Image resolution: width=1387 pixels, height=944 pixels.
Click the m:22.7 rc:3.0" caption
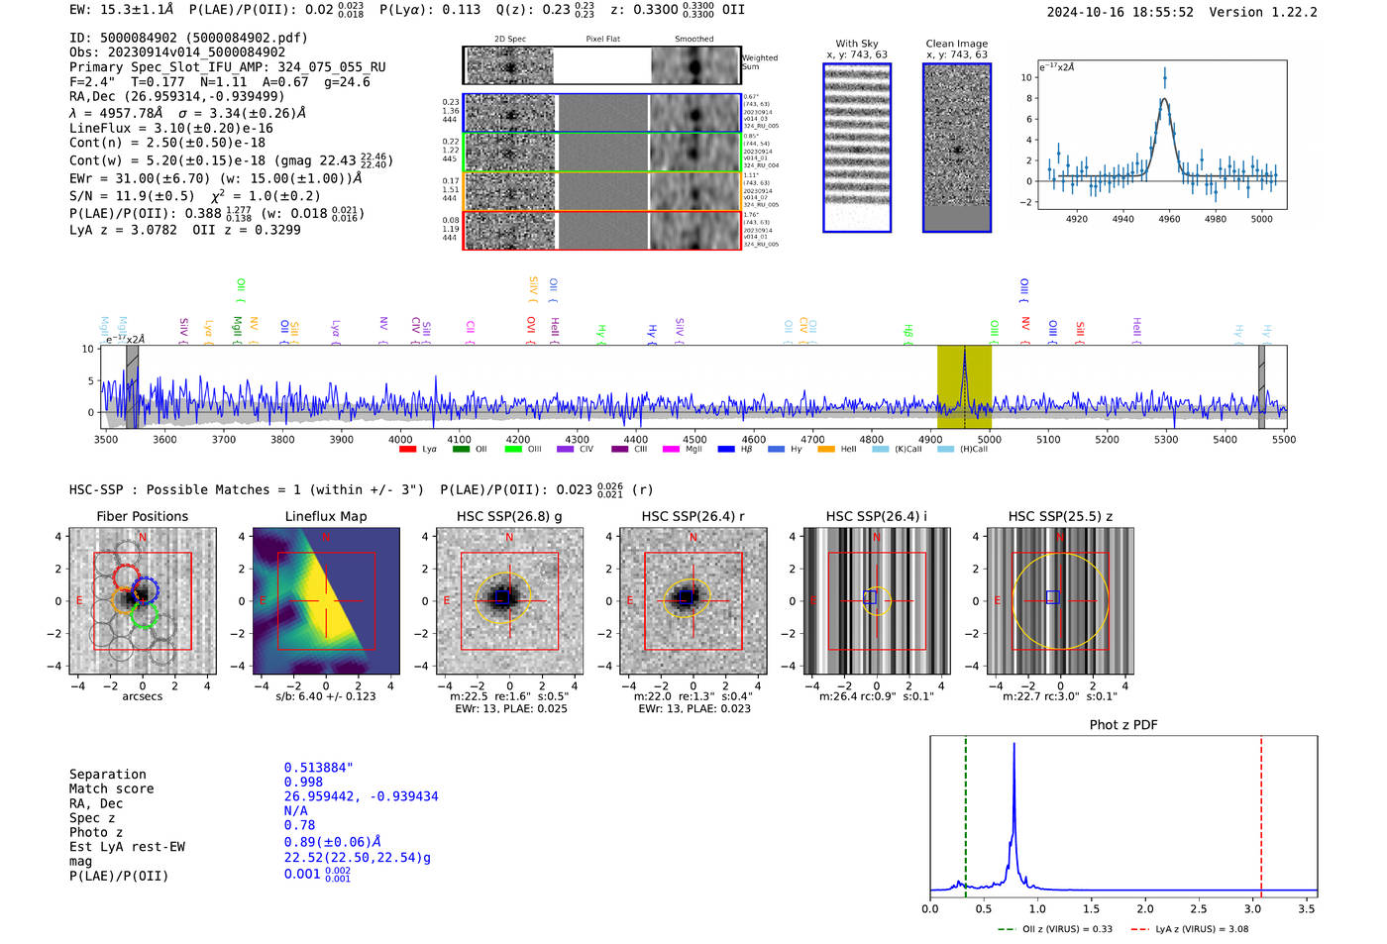pyautogui.click(x=1060, y=696)
